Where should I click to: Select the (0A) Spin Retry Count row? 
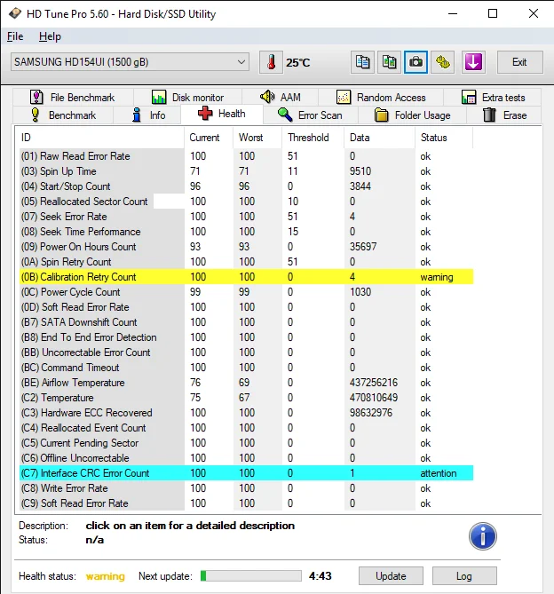tap(246, 262)
